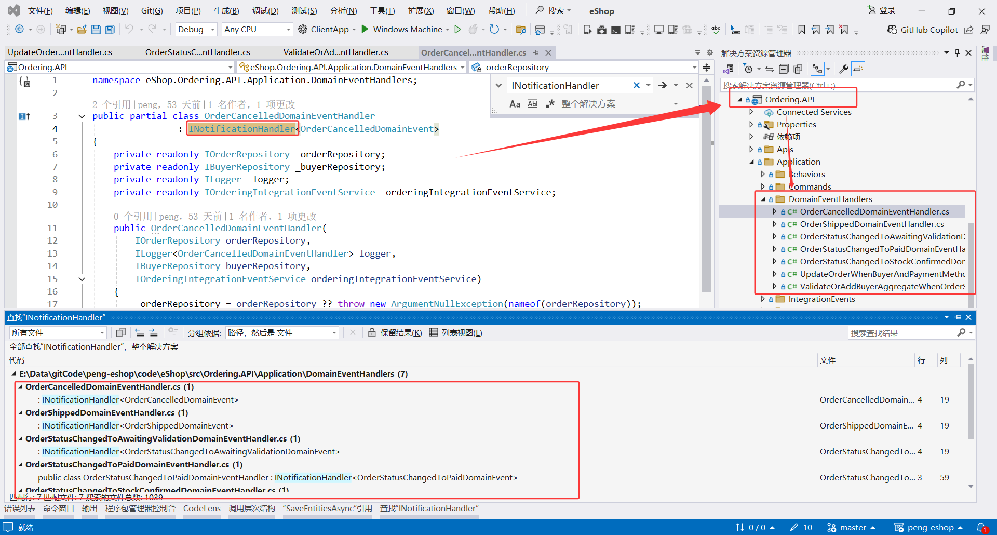Image resolution: width=997 pixels, height=535 pixels.
Task: Toggle Match Whole Word in find box
Action: [x=533, y=104]
